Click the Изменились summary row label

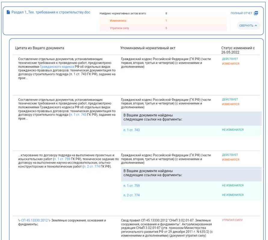pos(118,21)
